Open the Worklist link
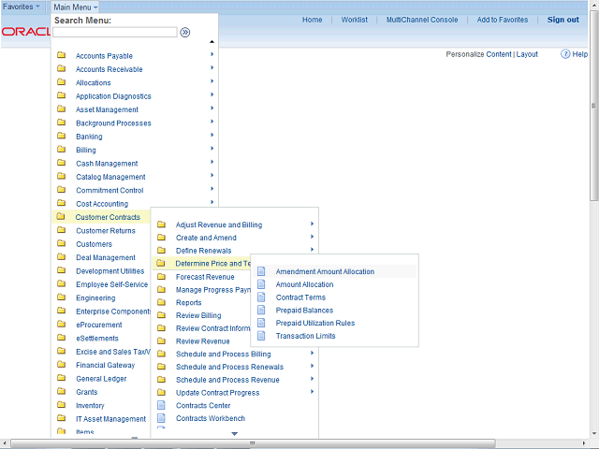 click(x=355, y=20)
